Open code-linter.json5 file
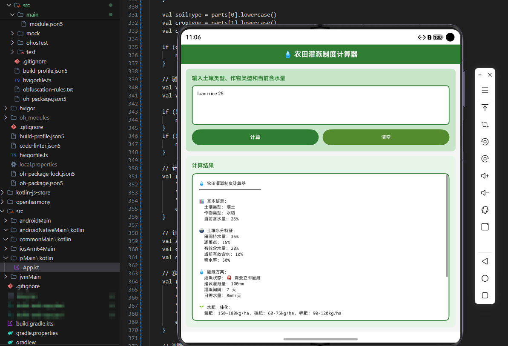The width and height of the screenshot is (508, 346). click(40, 146)
